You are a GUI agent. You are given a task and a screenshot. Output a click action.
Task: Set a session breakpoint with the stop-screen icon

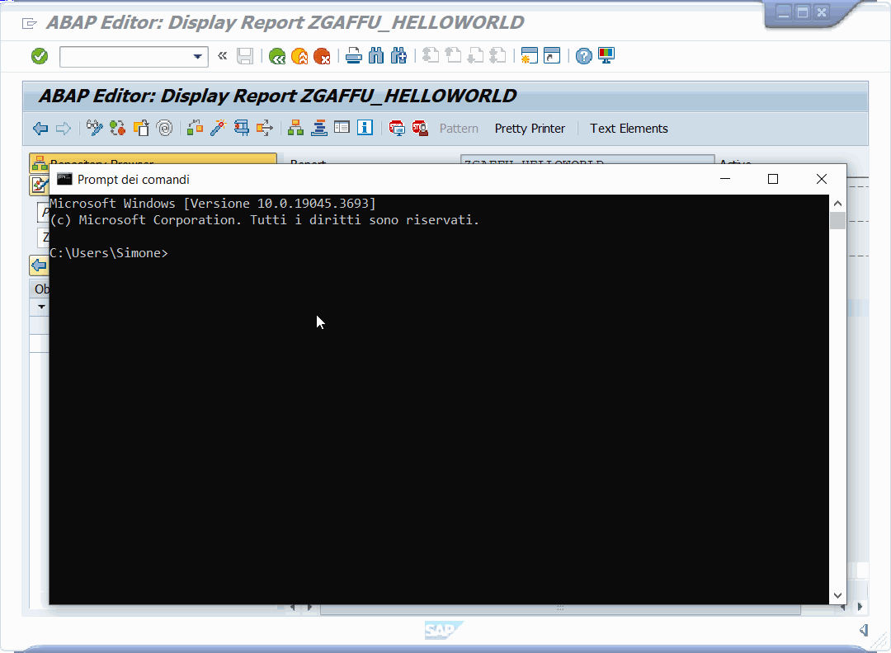(x=397, y=129)
